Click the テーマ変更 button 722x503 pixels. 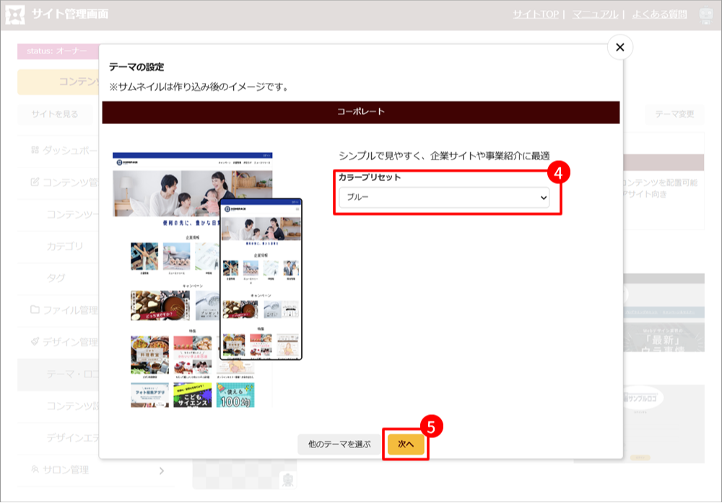tap(674, 114)
